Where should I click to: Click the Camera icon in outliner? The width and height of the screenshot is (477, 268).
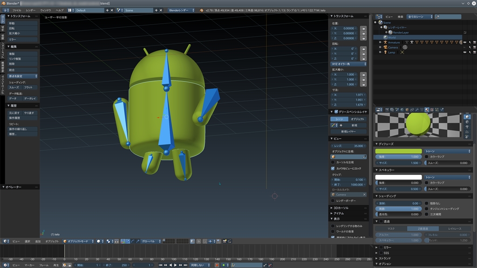click(385, 47)
